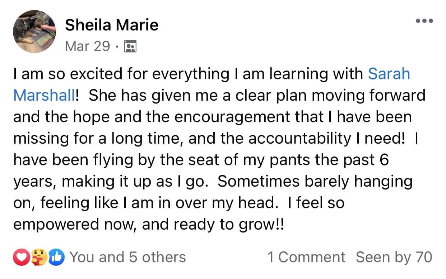Open Sheila Marie's profile picture
This screenshot has height=279, width=446.
[x=34, y=32]
